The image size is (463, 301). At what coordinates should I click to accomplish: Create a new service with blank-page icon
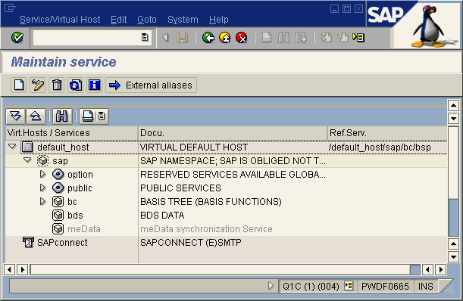(19, 85)
